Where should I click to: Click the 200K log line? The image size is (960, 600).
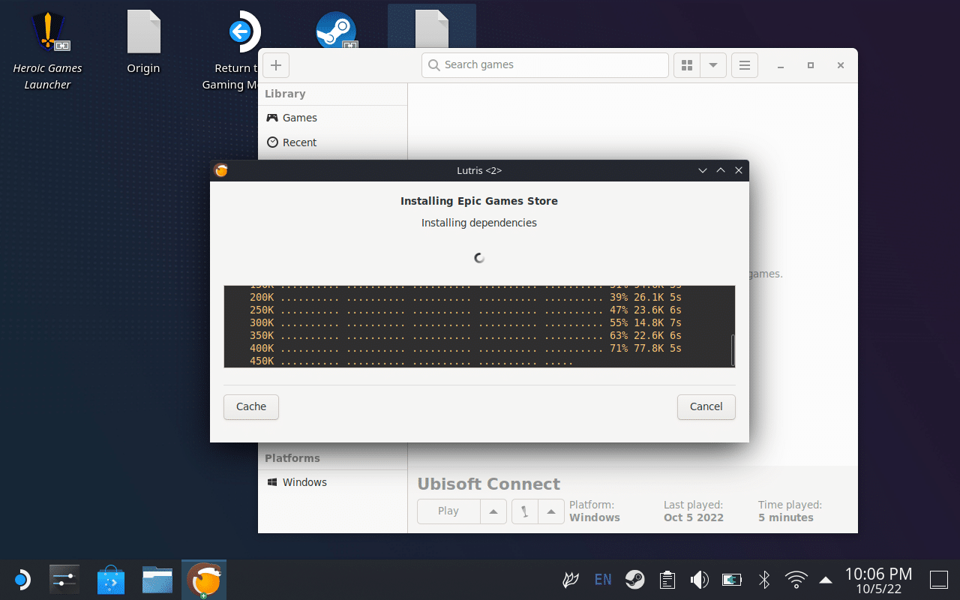[x=466, y=297]
